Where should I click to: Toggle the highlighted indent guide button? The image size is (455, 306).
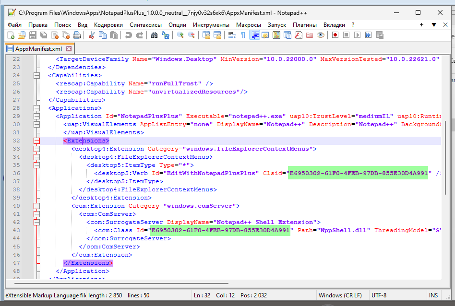254,35
